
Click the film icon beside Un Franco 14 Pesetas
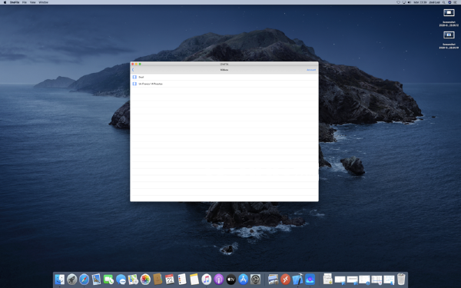click(134, 84)
